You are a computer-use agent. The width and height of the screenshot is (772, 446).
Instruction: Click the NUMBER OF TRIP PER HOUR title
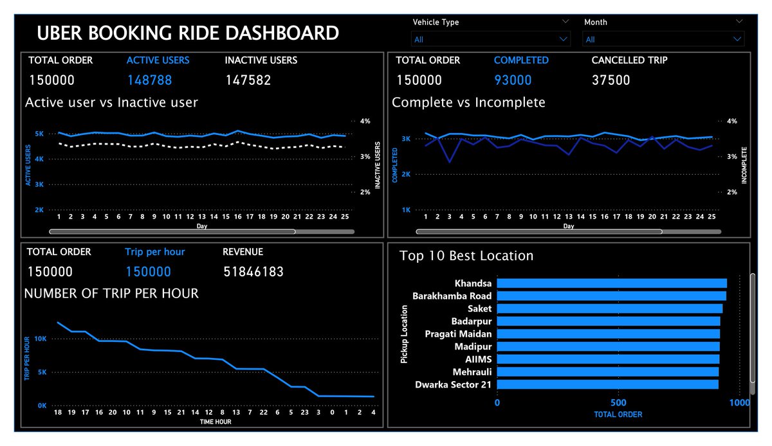(111, 294)
